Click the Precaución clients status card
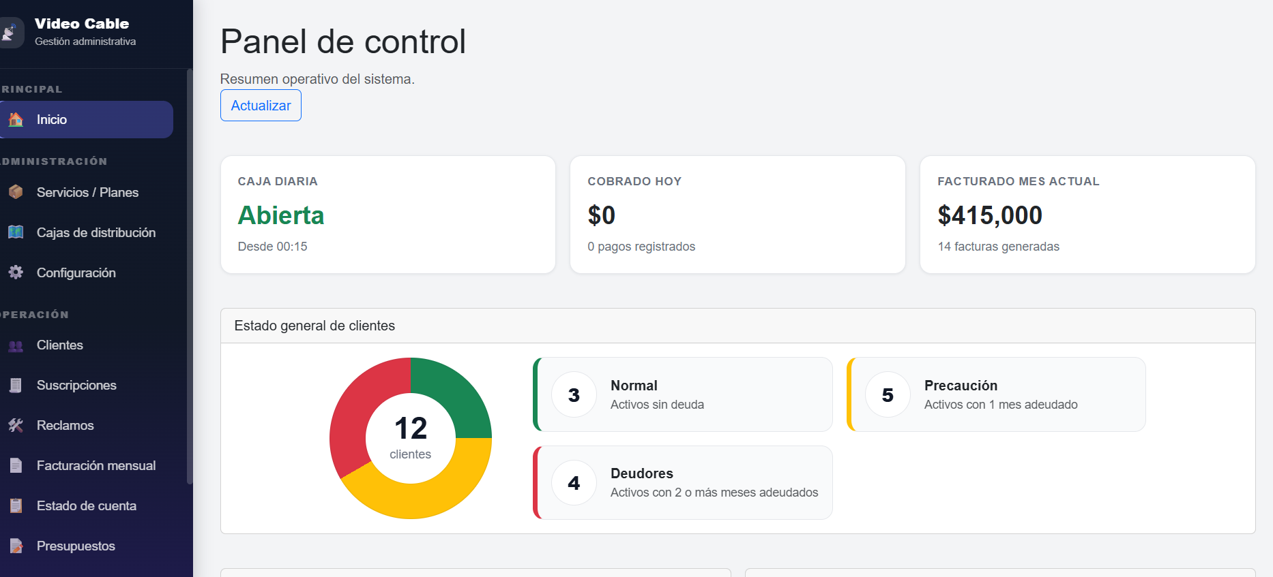Viewport: 1273px width, 577px height. 996,394
